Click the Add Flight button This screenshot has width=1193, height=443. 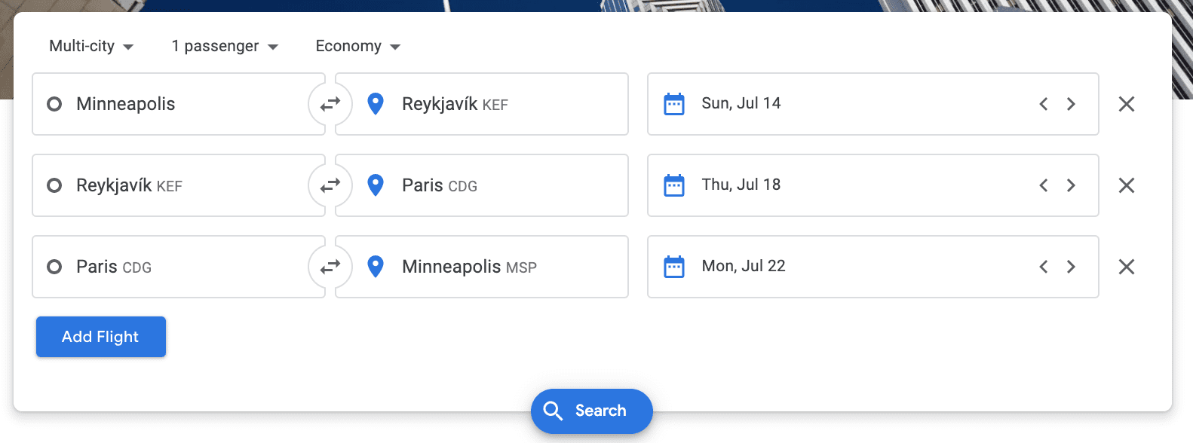(101, 337)
